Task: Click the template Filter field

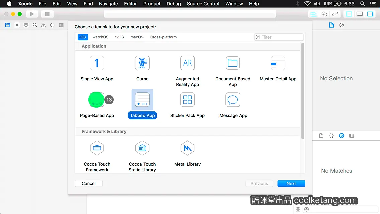Action: (279, 37)
